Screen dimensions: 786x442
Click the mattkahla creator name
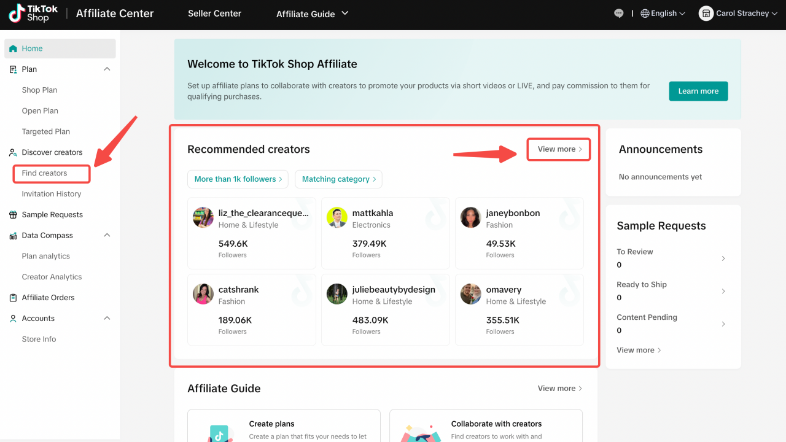(x=373, y=213)
